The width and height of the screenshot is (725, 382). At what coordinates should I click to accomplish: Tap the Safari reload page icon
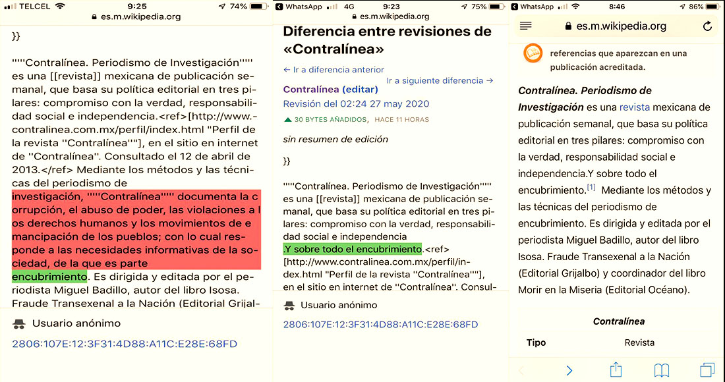(x=707, y=26)
